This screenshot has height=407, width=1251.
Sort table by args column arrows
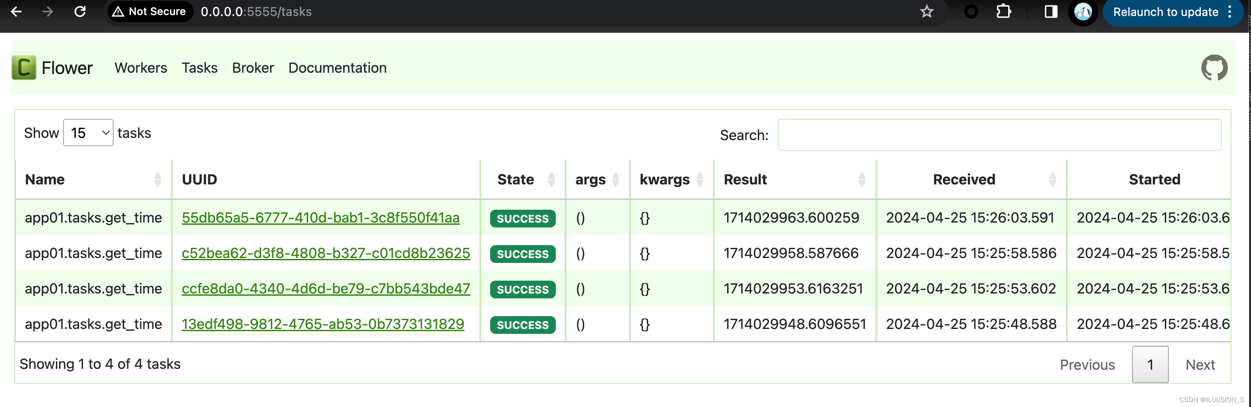pyautogui.click(x=615, y=180)
